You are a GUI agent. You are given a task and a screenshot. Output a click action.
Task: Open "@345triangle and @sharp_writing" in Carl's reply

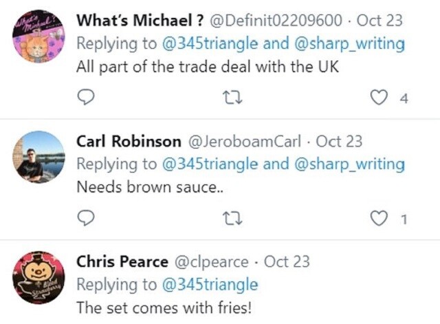point(284,164)
